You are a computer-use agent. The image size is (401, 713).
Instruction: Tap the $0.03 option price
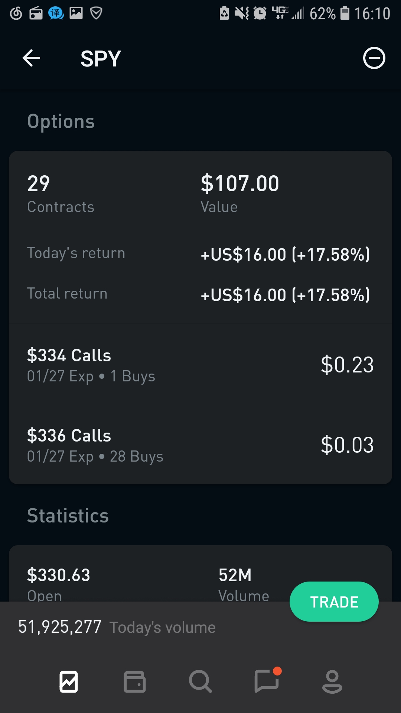(x=347, y=445)
